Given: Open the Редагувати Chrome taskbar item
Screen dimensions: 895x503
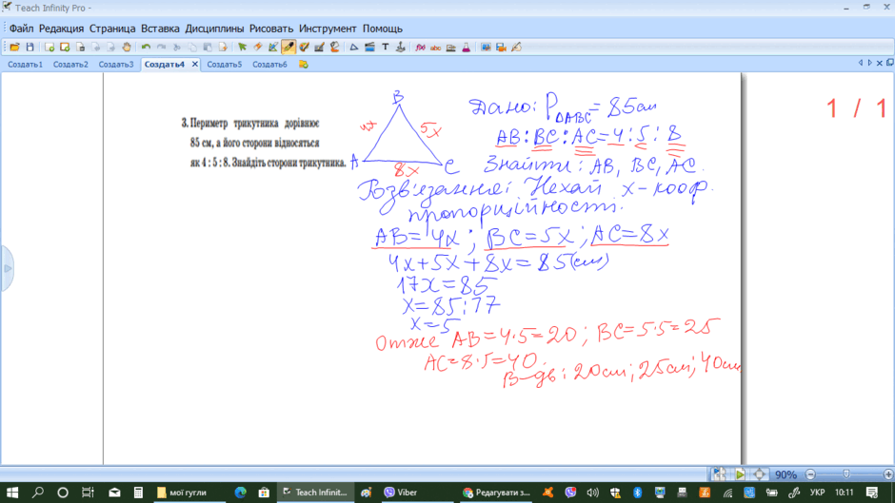Looking at the screenshot, I should click(497, 493).
